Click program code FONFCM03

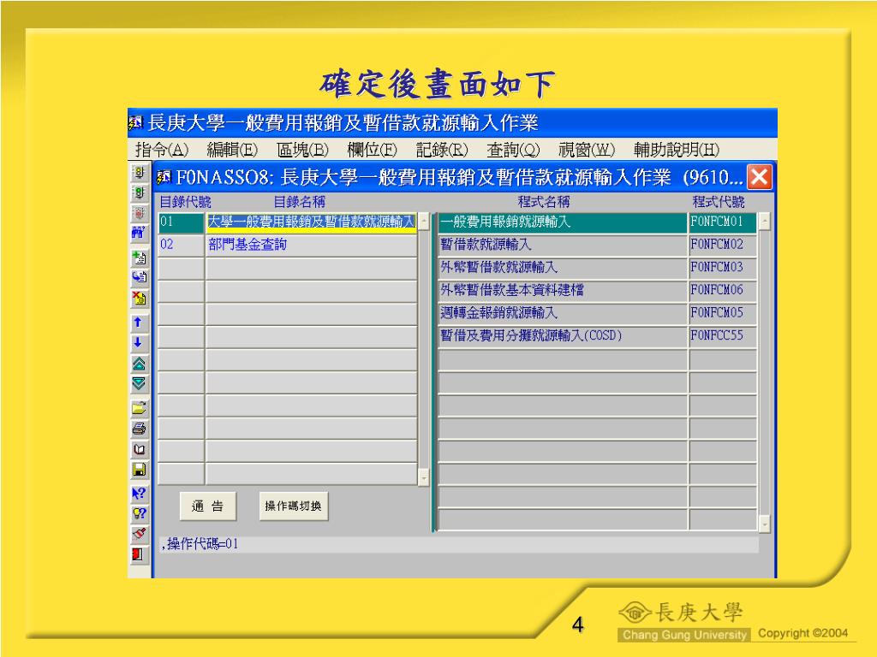(723, 268)
